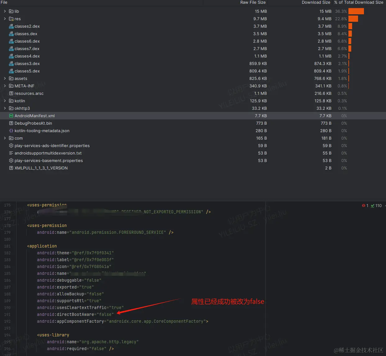
Task: Click the android:allowBackup="false" line
Action: tap(70, 294)
